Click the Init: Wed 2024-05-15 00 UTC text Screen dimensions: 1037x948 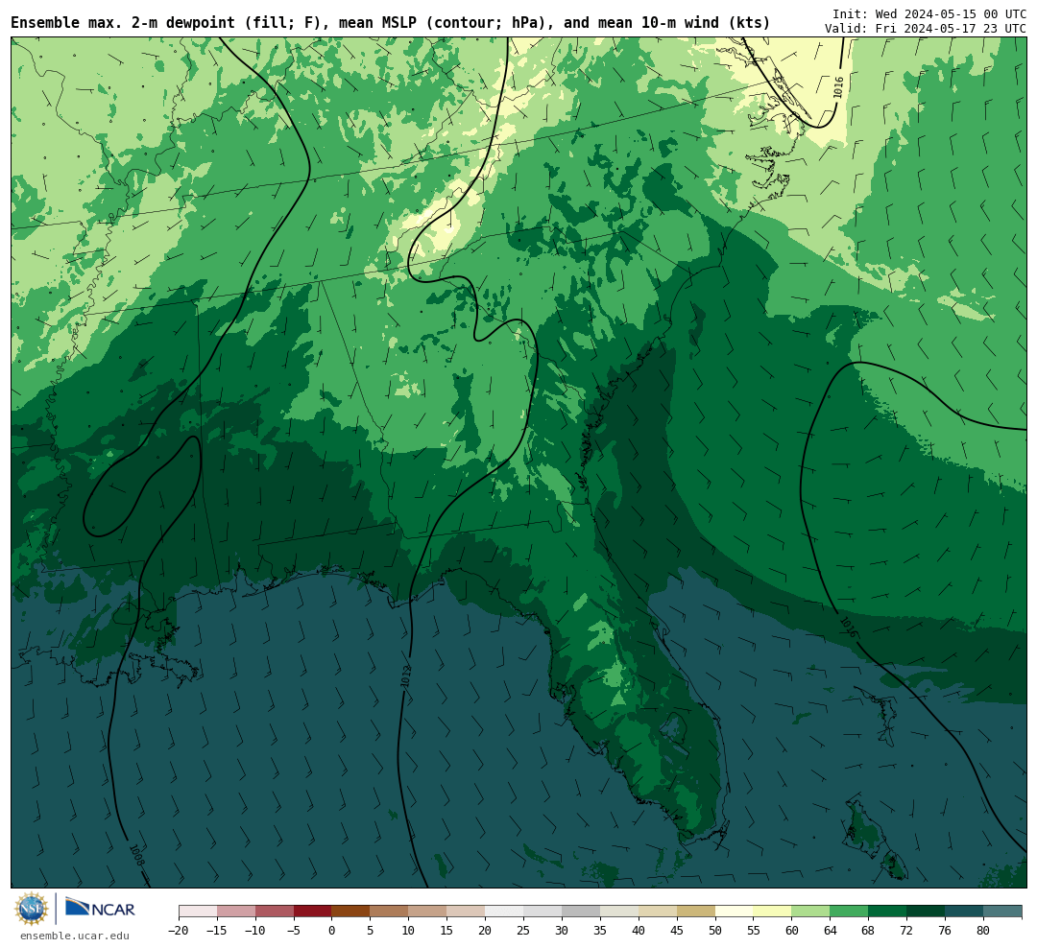tap(929, 13)
